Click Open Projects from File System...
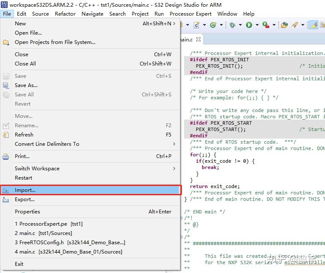Screen dimensions: 325x273 coord(55,42)
